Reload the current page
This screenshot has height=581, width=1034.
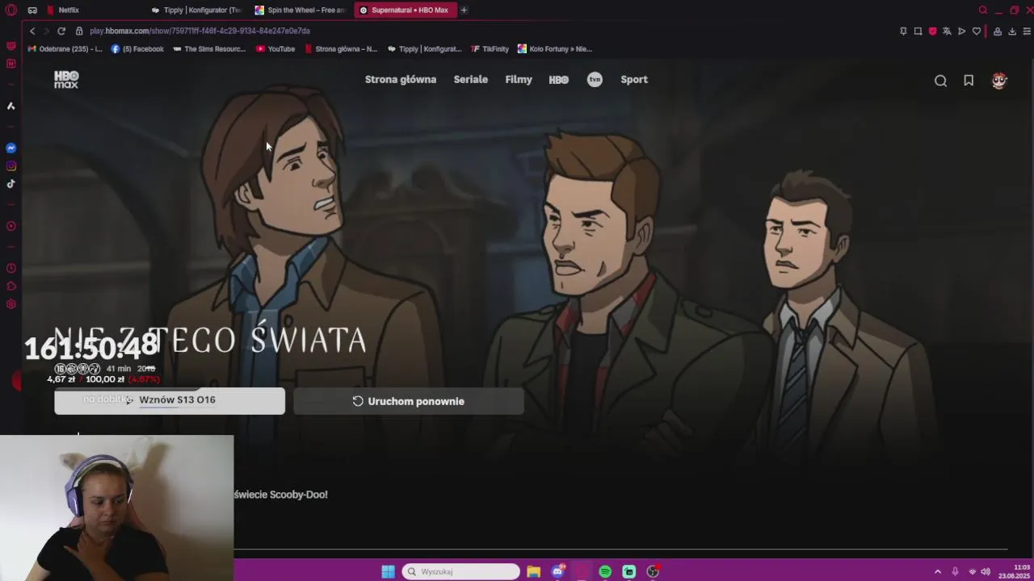click(x=61, y=31)
